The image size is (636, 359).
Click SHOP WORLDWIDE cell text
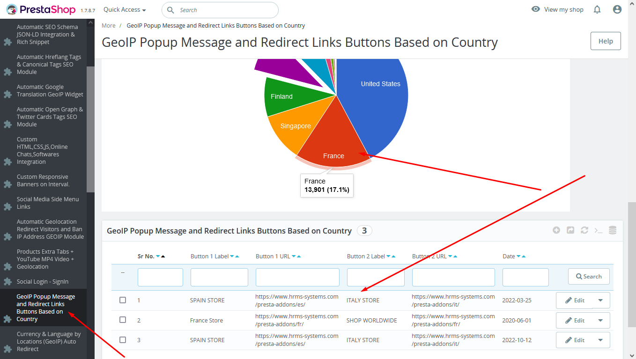371,320
